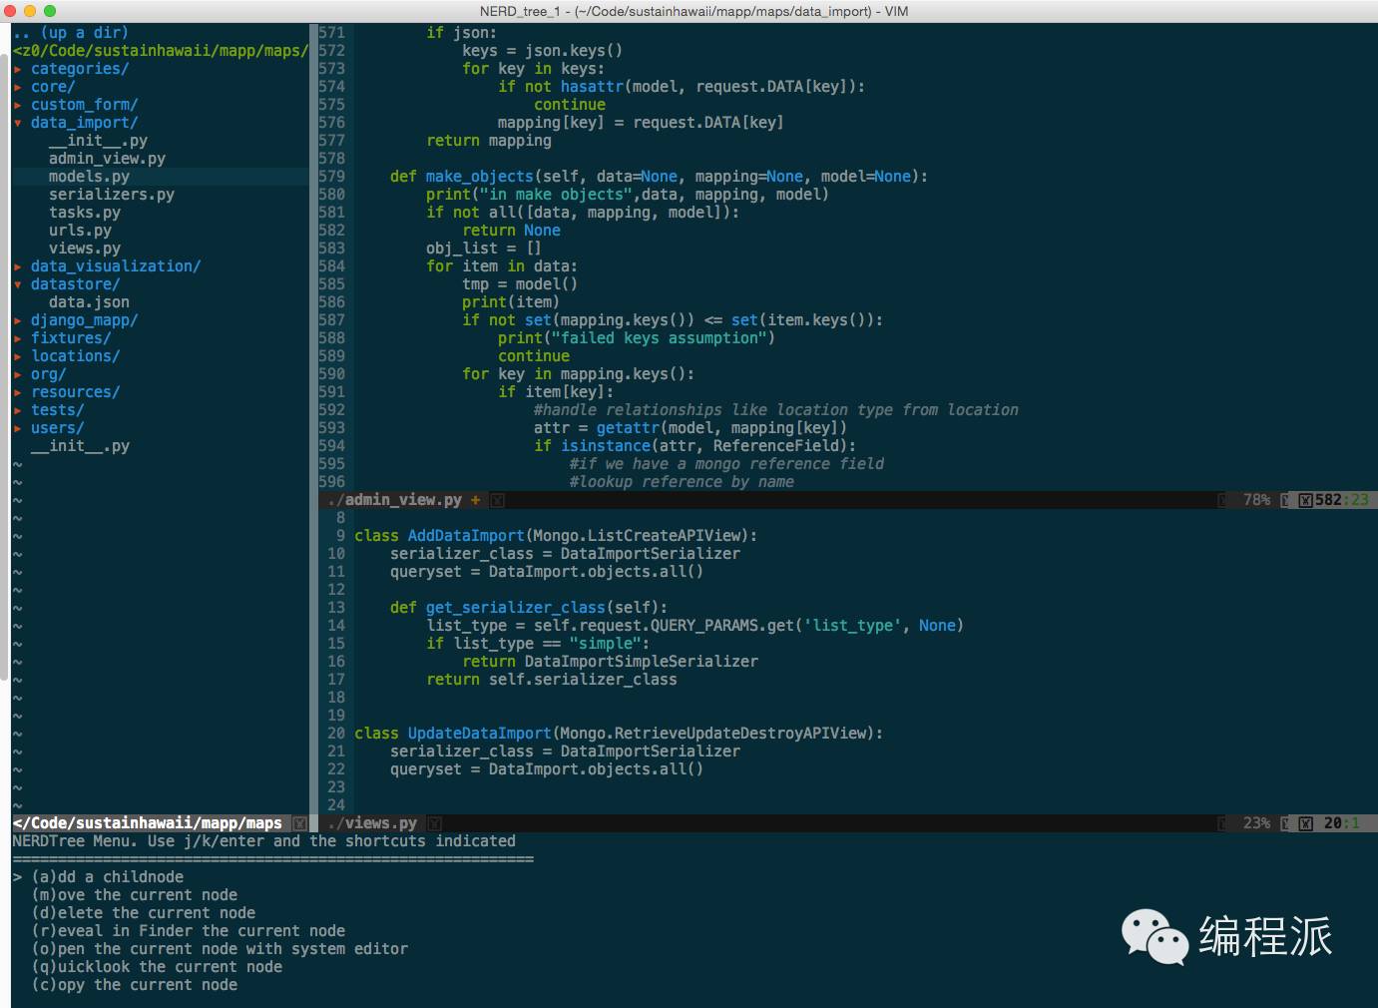Select the tests/ directory name
Image resolution: width=1378 pixels, height=1008 pixels.
pos(57,410)
